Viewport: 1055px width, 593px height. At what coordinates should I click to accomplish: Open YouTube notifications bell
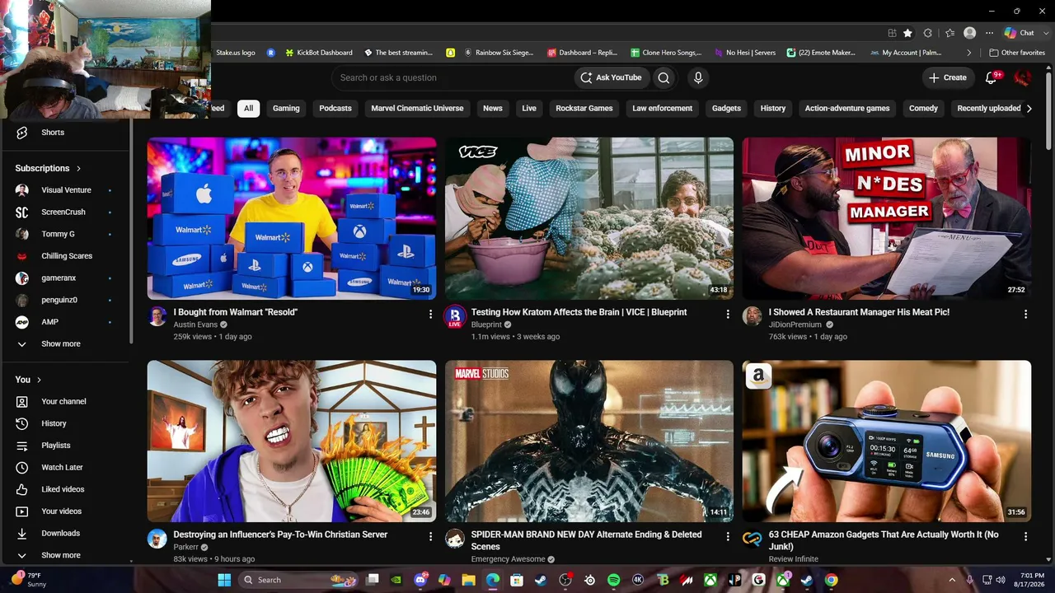992,77
